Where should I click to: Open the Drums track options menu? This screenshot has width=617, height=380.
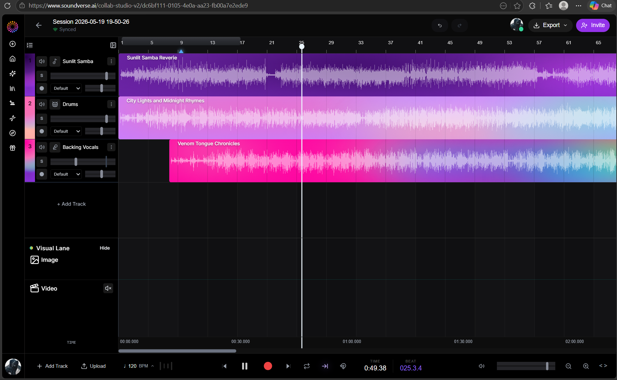pyautogui.click(x=111, y=104)
